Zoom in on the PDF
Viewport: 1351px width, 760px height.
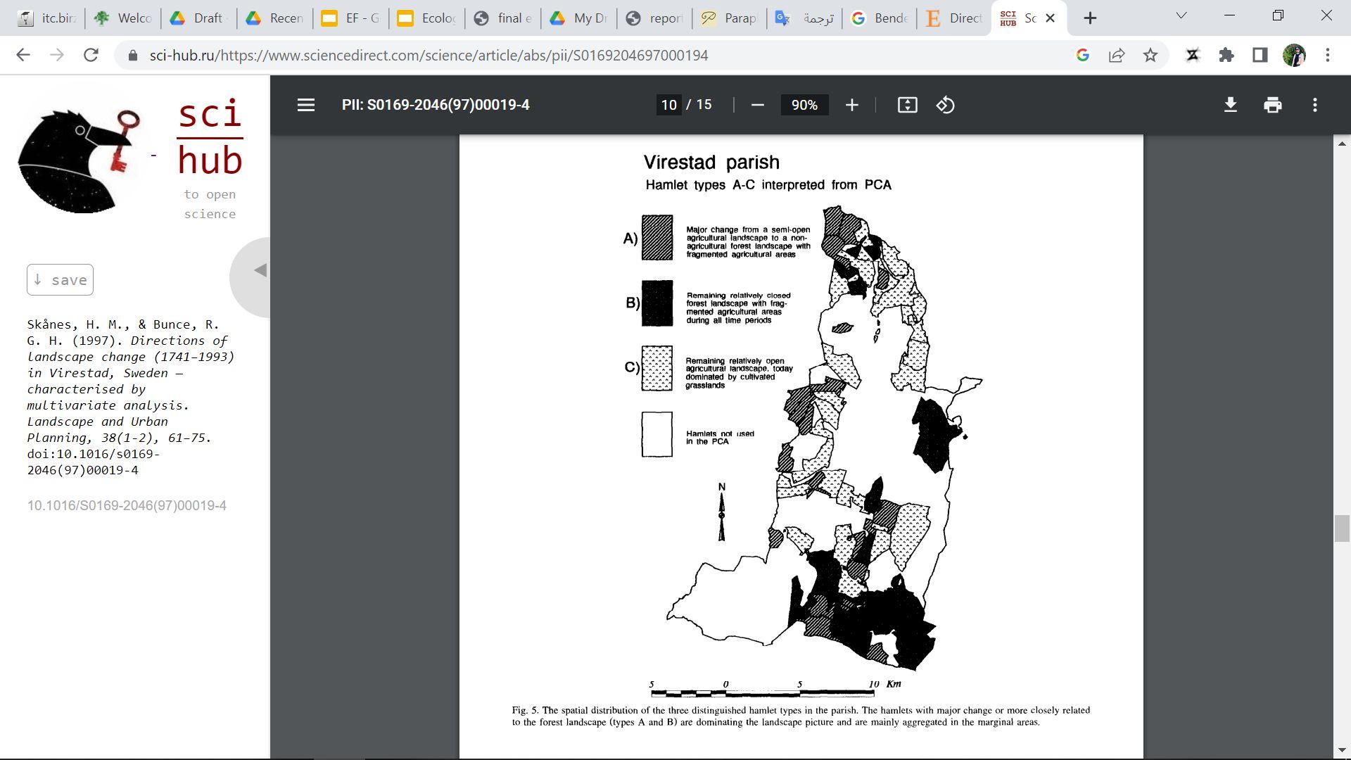click(x=851, y=105)
